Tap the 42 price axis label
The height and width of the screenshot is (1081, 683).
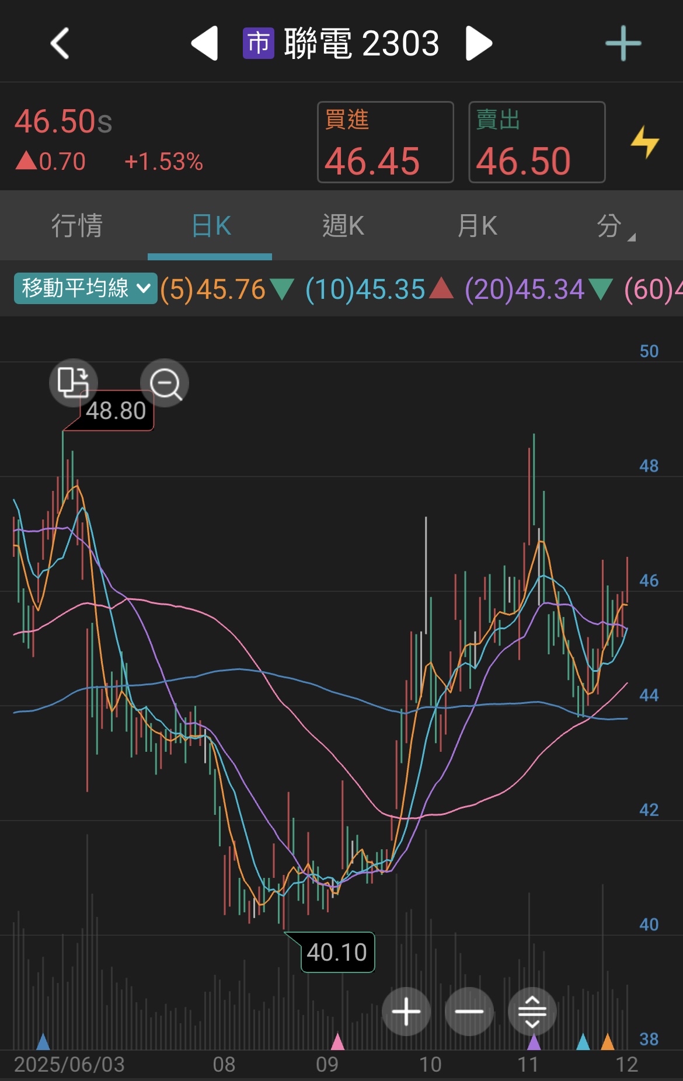649,810
